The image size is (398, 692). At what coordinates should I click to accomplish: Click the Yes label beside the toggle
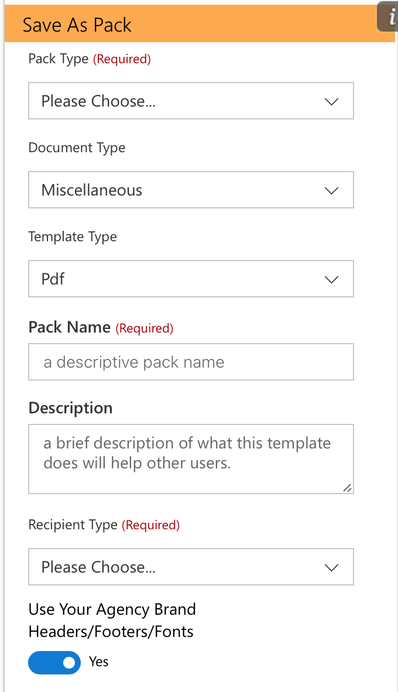[99, 662]
